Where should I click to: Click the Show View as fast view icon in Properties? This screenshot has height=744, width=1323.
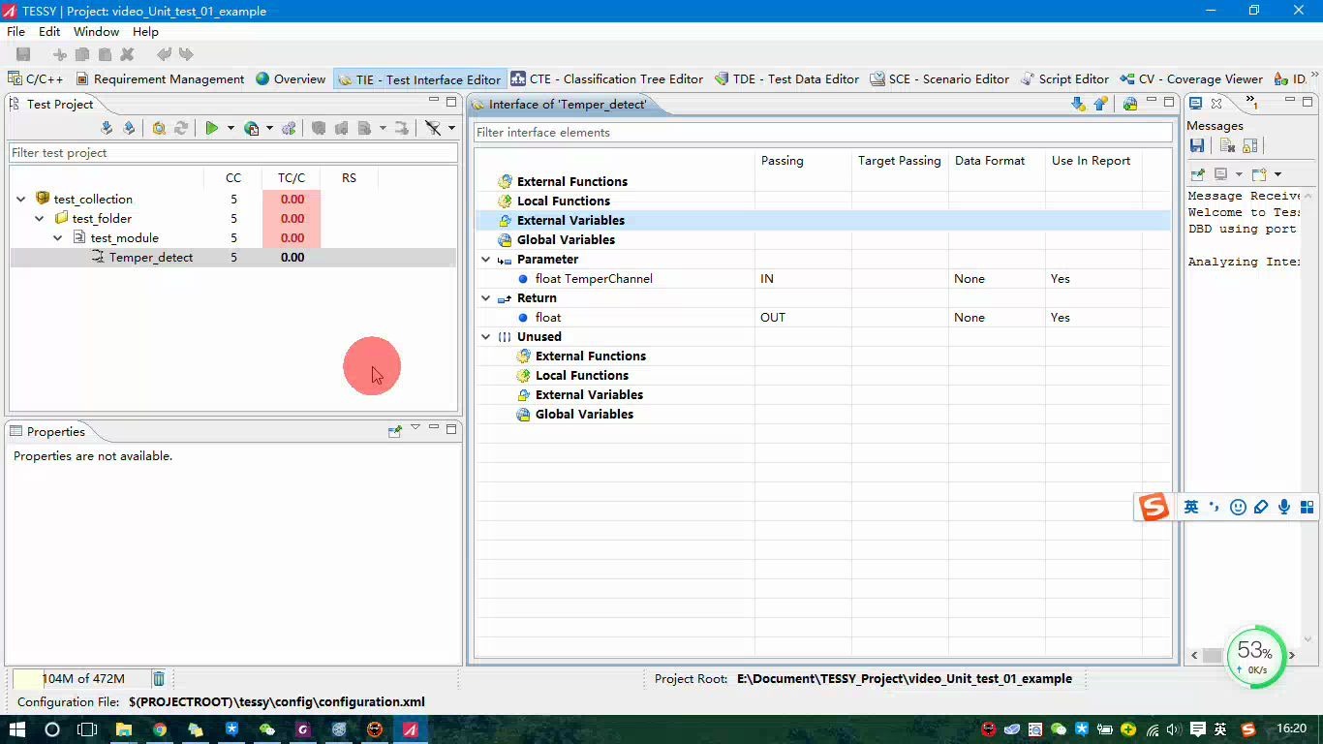tap(394, 431)
